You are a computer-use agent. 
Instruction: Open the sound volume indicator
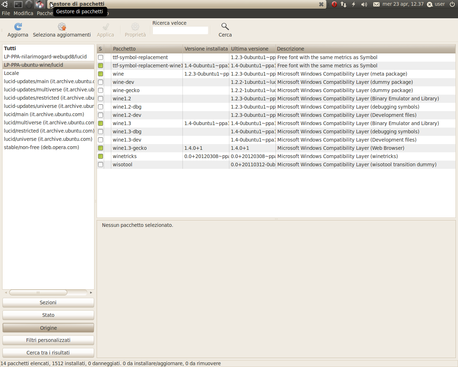click(364, 4)
